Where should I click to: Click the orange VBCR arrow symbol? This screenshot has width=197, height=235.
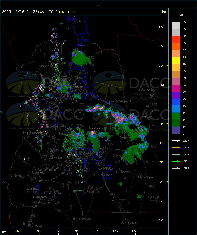(x=176, y=147)
